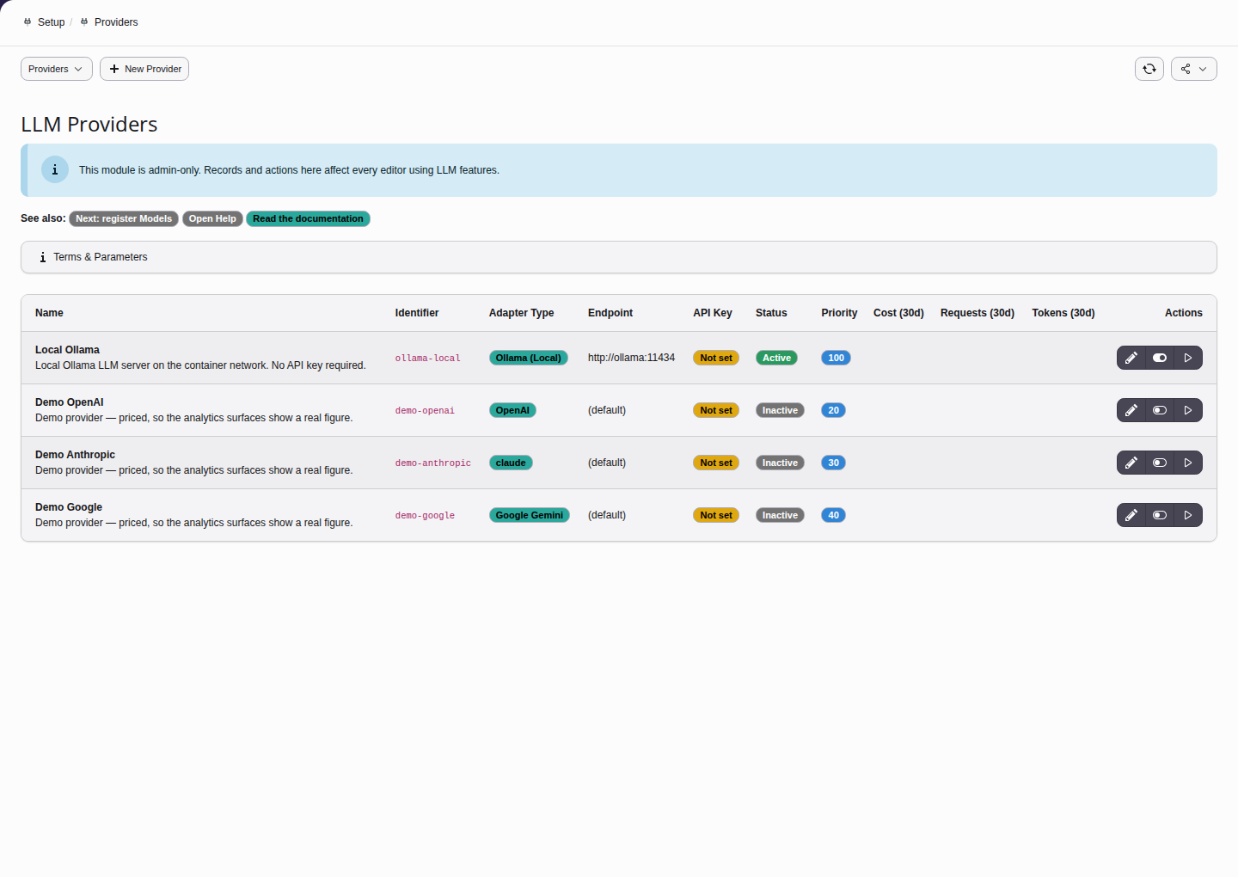The image size is (1238, 877).
Task: Test connection for Local Ollama
Action: 1188,358
